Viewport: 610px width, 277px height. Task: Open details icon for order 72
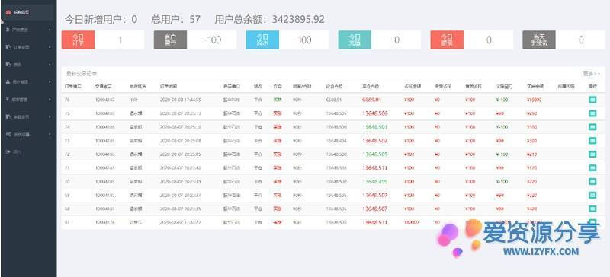[592, 154]
